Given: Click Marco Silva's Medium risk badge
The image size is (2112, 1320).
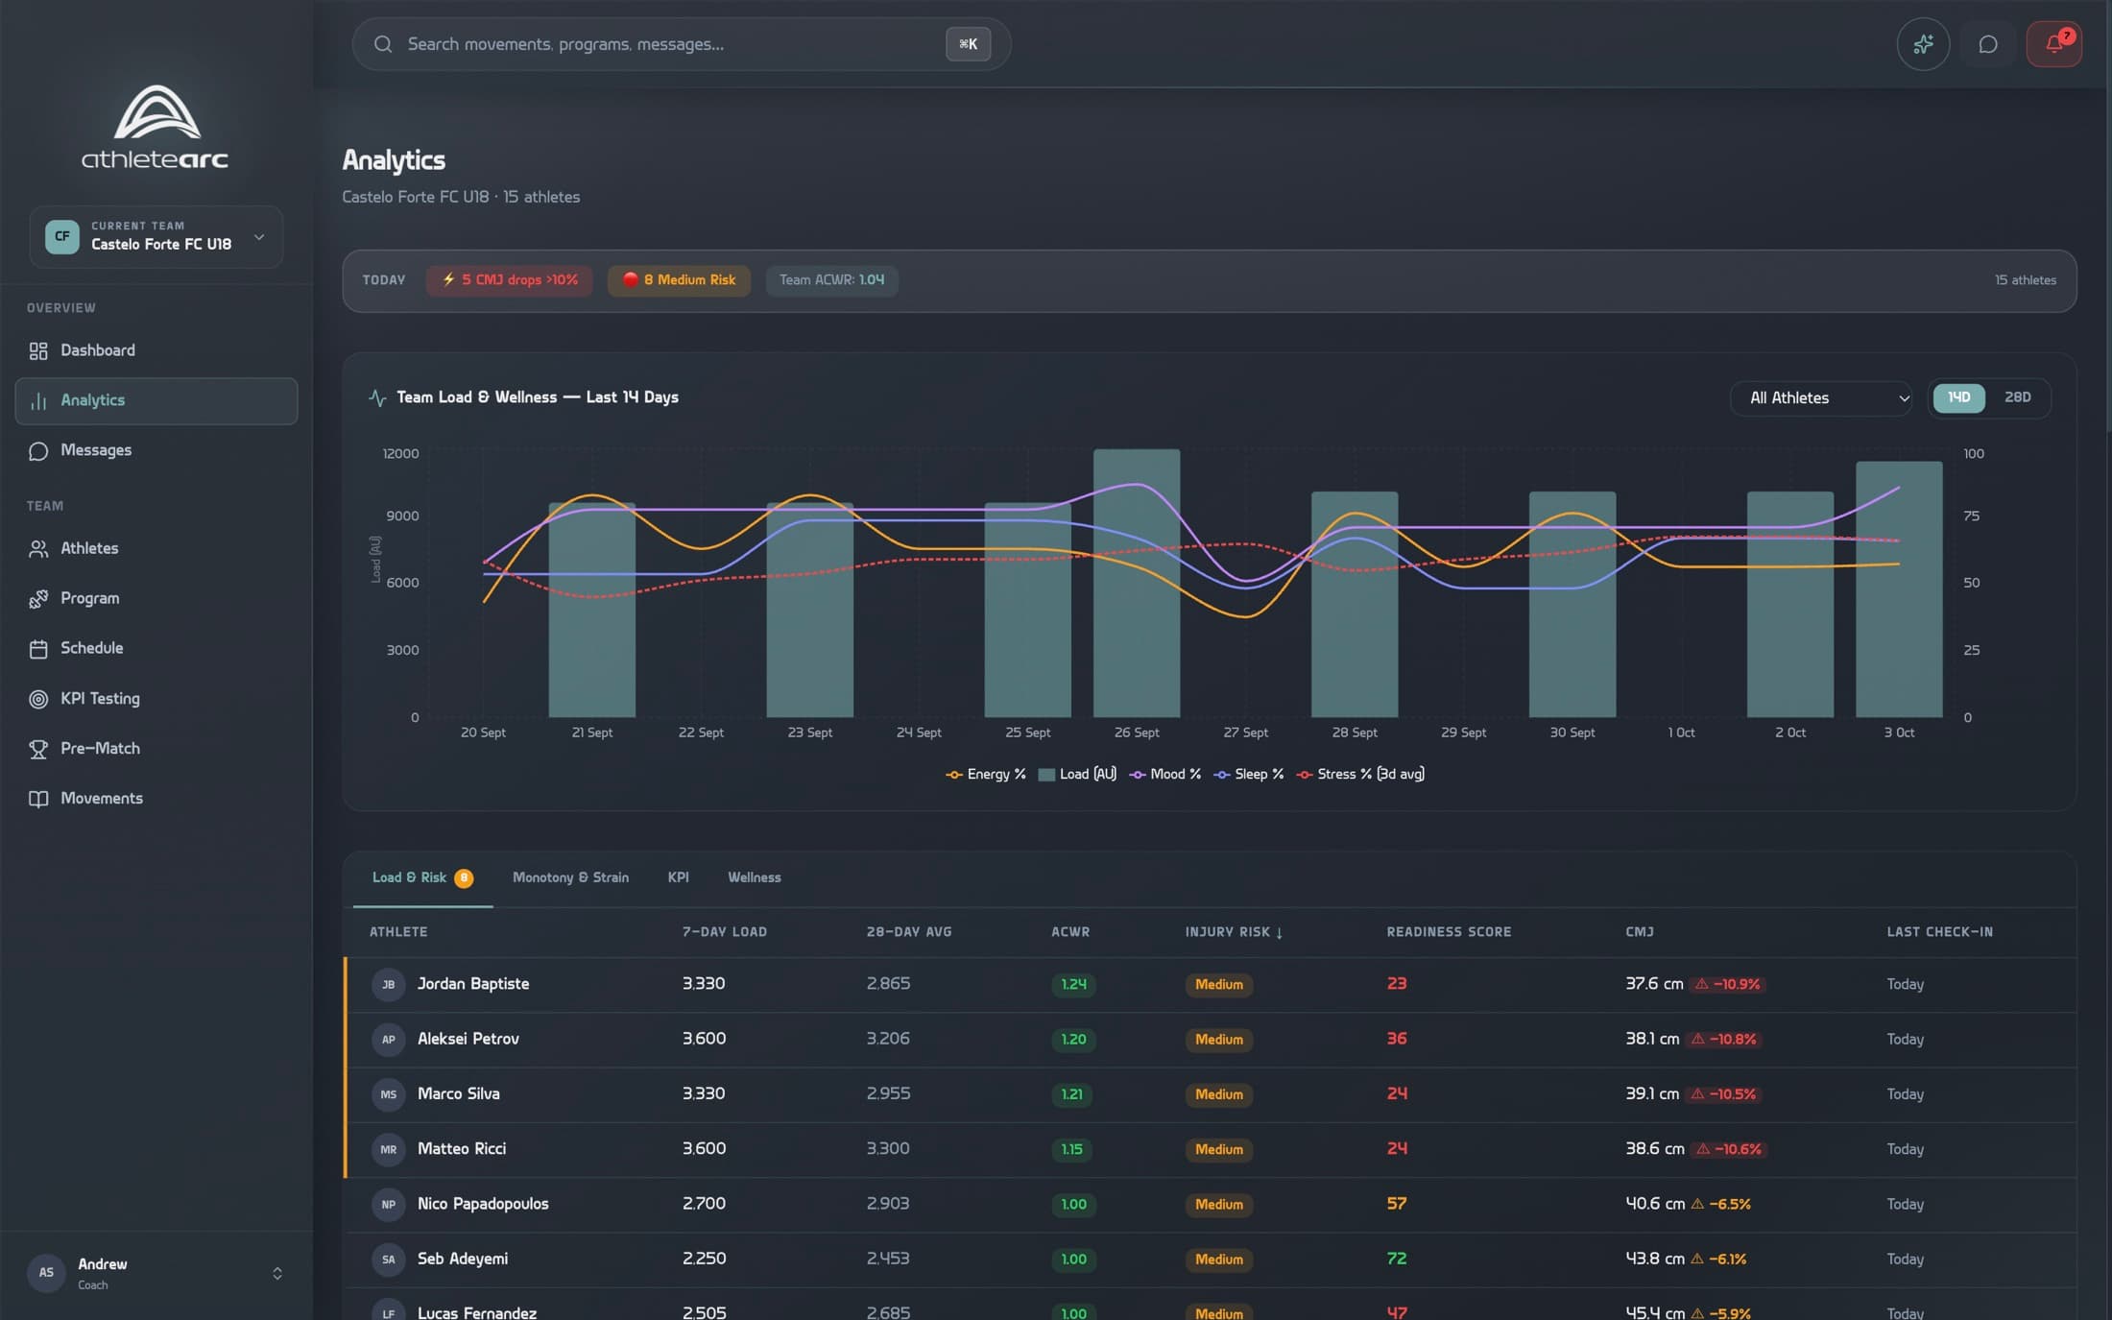Looking at the screenshot, I should (1218, 1094).
